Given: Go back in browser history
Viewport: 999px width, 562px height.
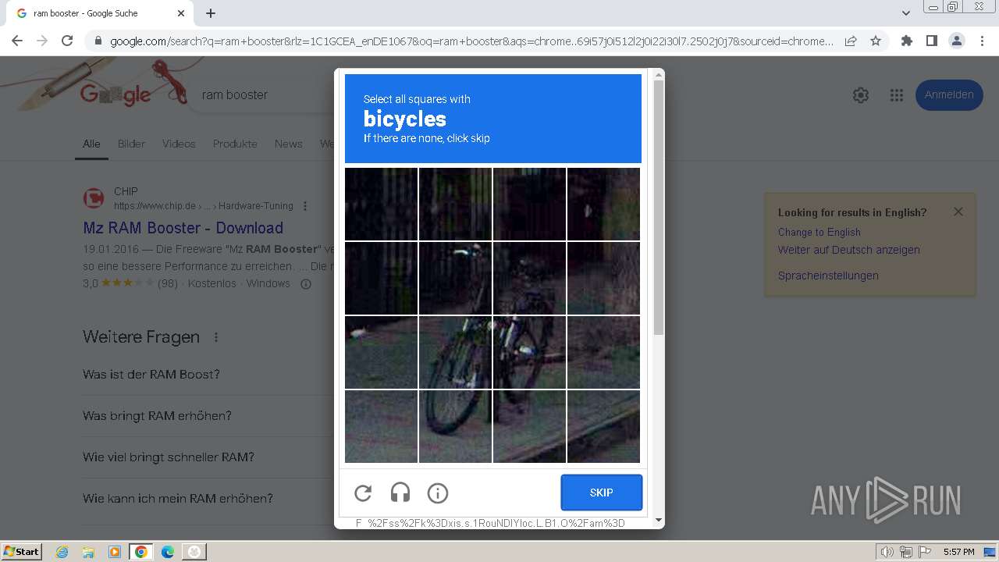Looking at the screenshot, I should point(17,41).
